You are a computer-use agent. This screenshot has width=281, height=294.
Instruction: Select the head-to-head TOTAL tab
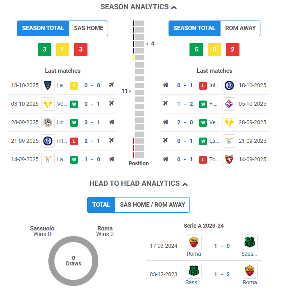point(101,205)
